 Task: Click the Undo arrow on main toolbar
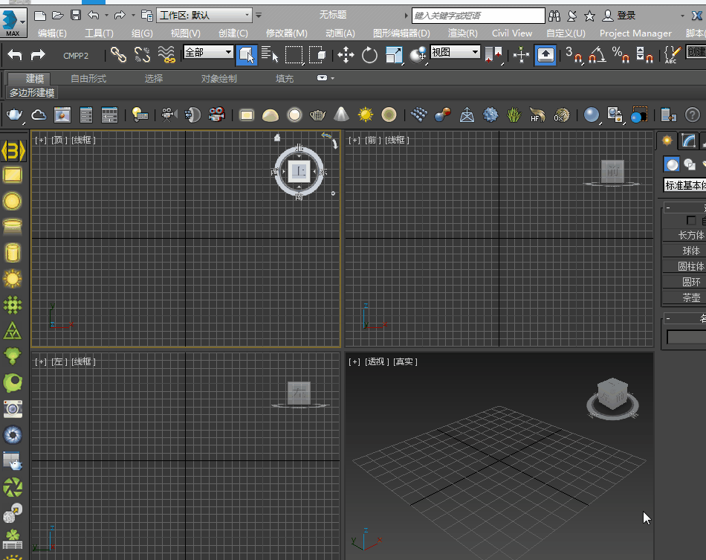tap(15, 54)
